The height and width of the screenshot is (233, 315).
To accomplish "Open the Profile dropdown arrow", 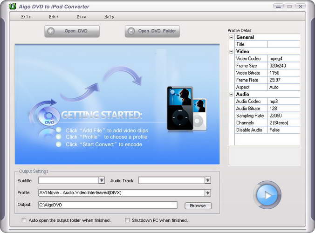I will point(208,193).
